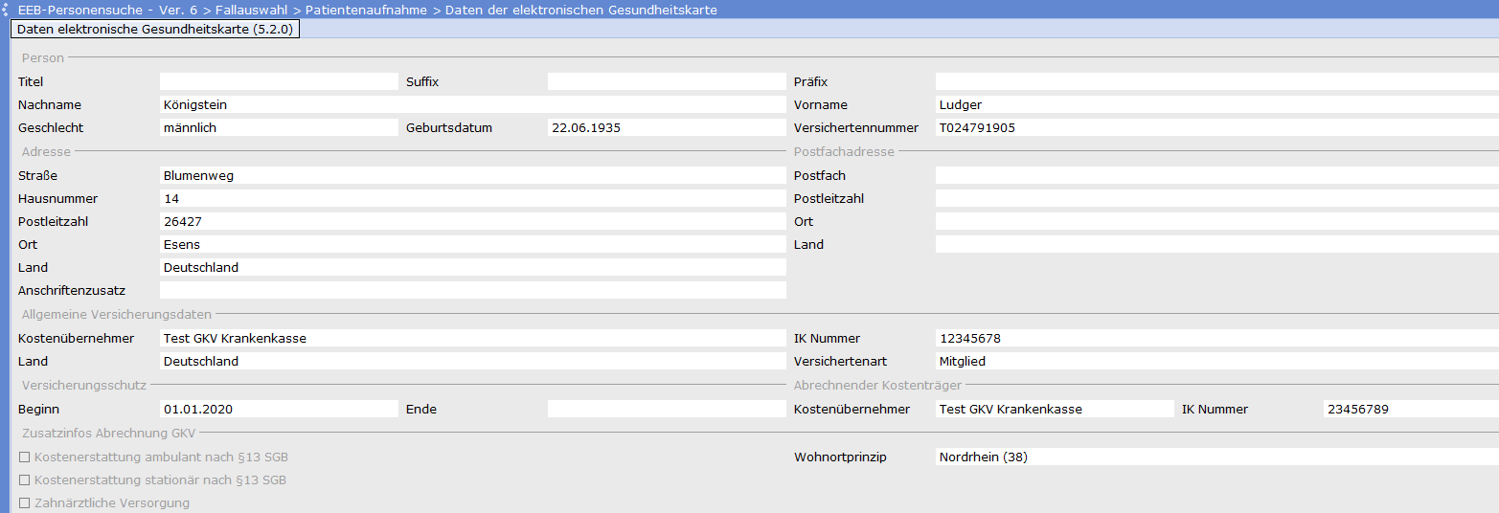Viewport: 1499px width, 513px height.
Task: Open Daten elektronische Gesundheitskarte (5.2.0) tab
Action: click(x=156, y=30)
